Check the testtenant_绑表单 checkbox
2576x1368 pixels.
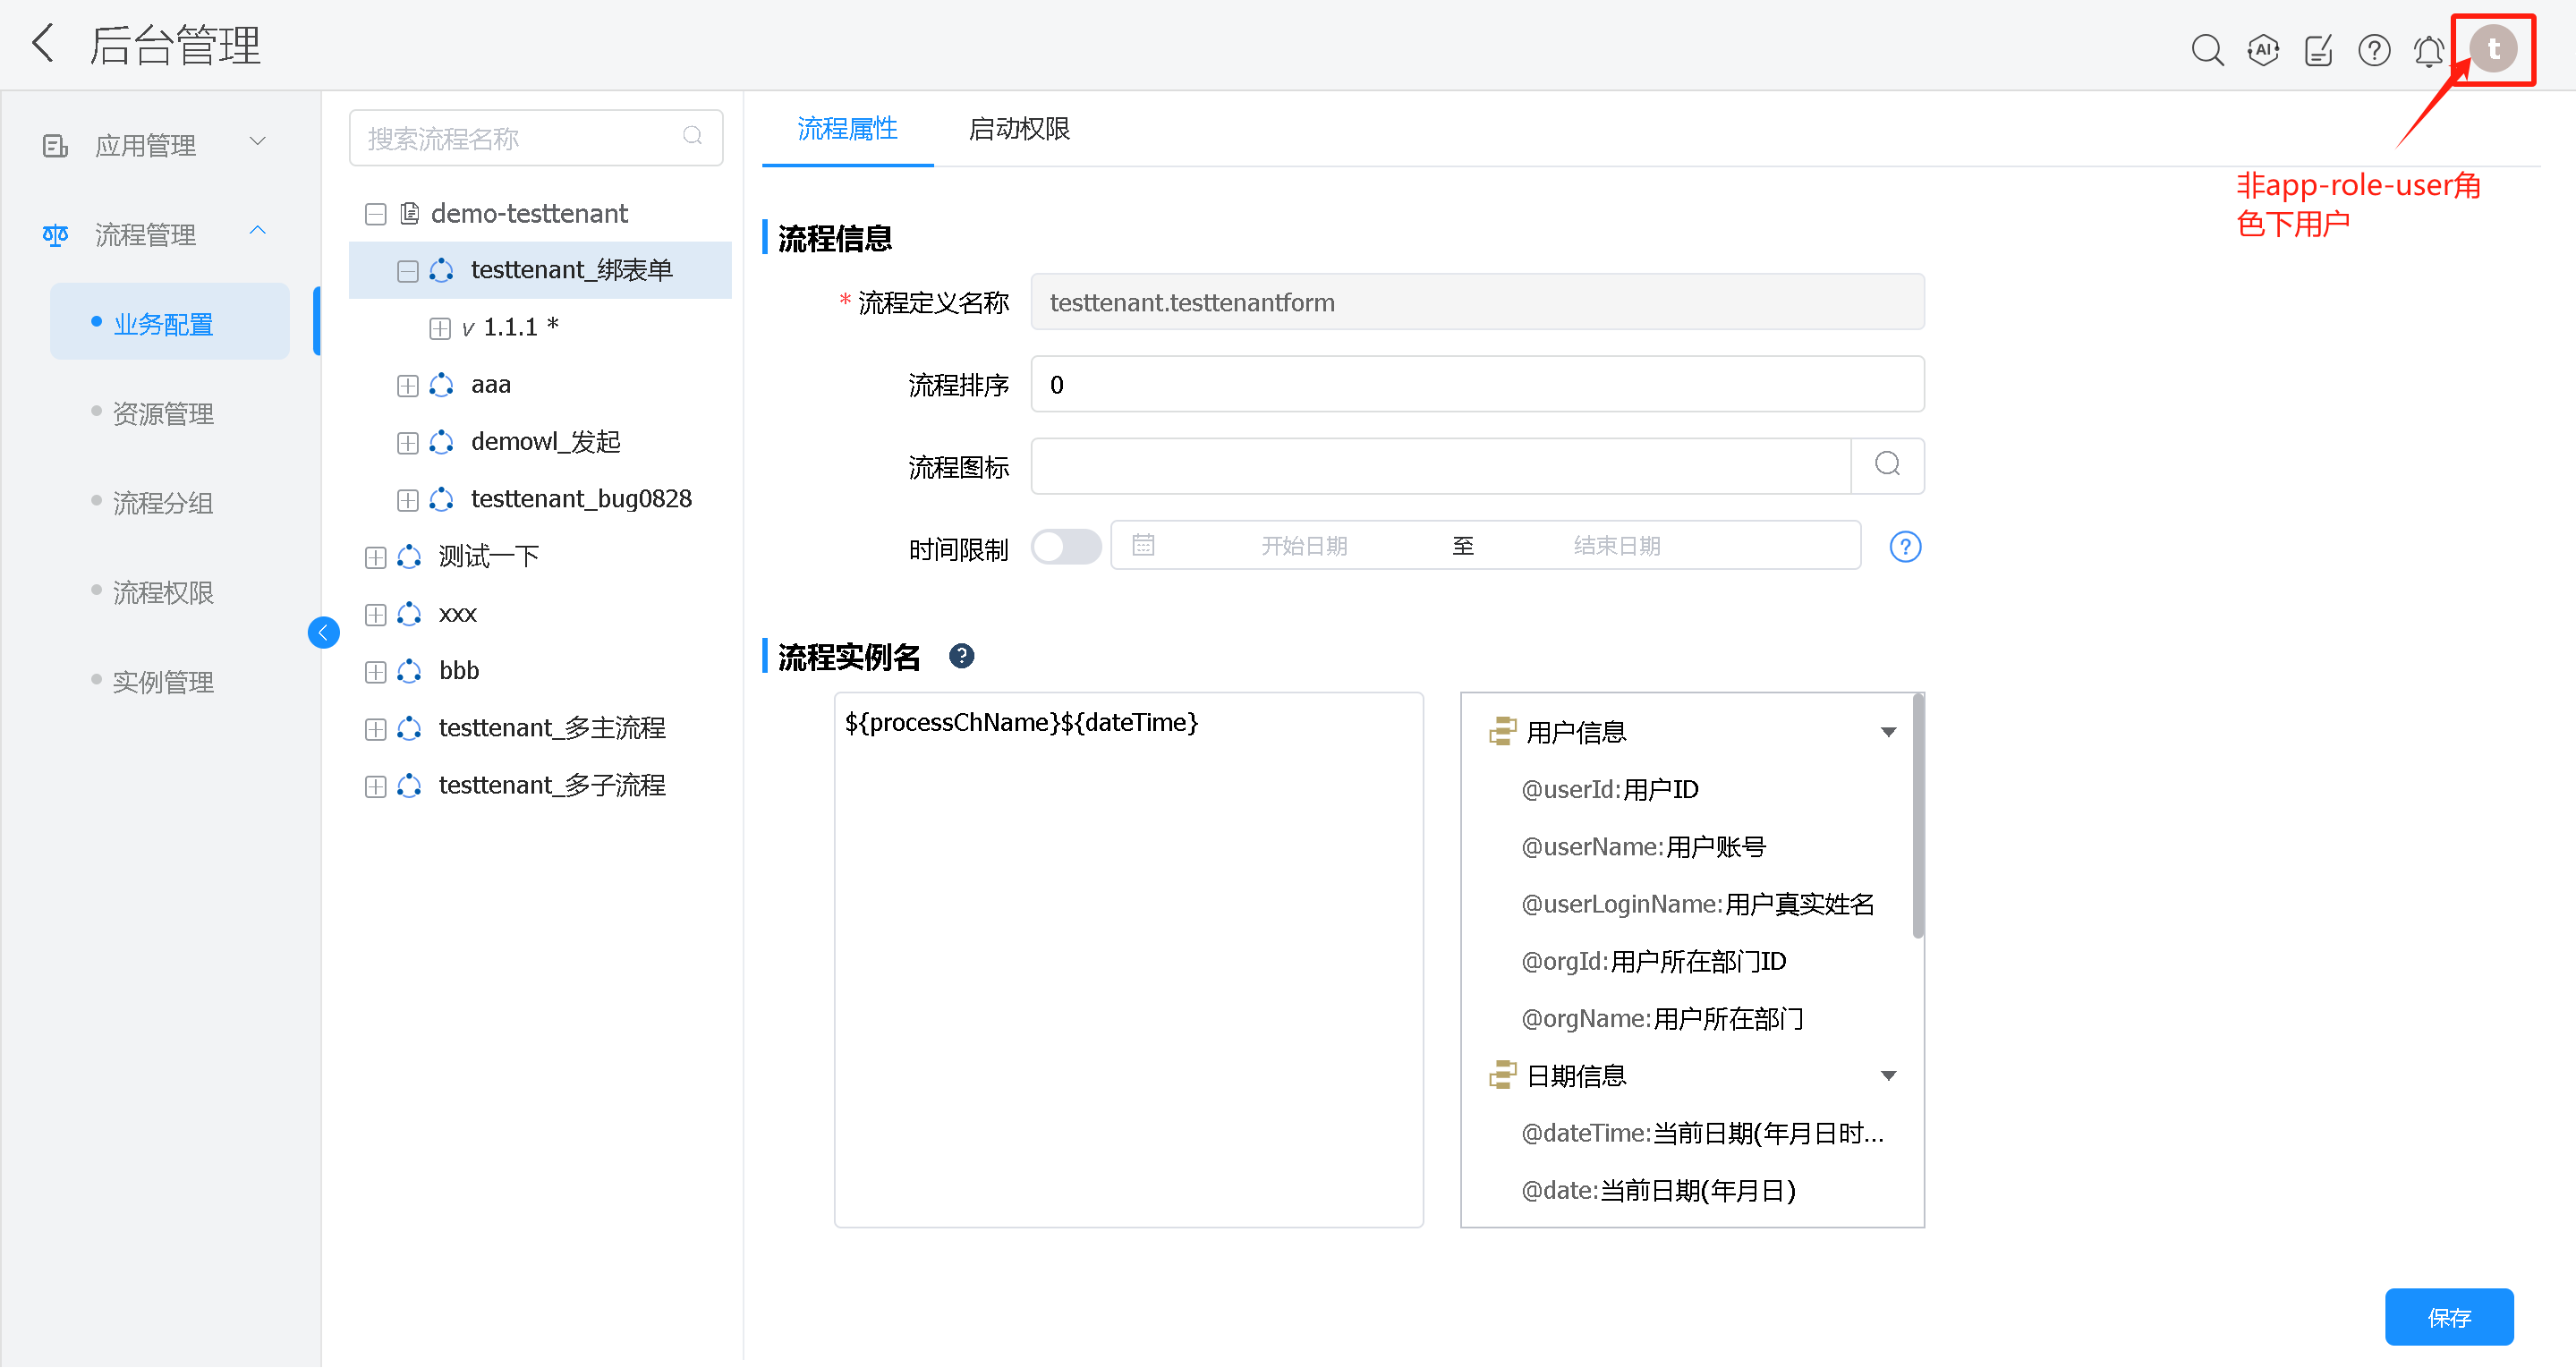[407, 270]
